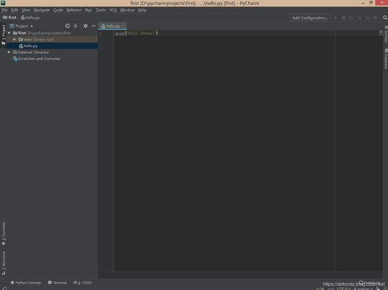The image size is (388, 290).
Task: Collapse the 'first' project root arrow
Action: (x=9, y=33)
